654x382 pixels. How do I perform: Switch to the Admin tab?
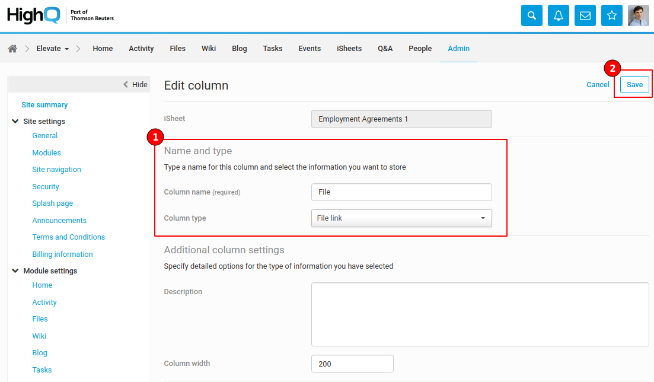tap(458, 49)
